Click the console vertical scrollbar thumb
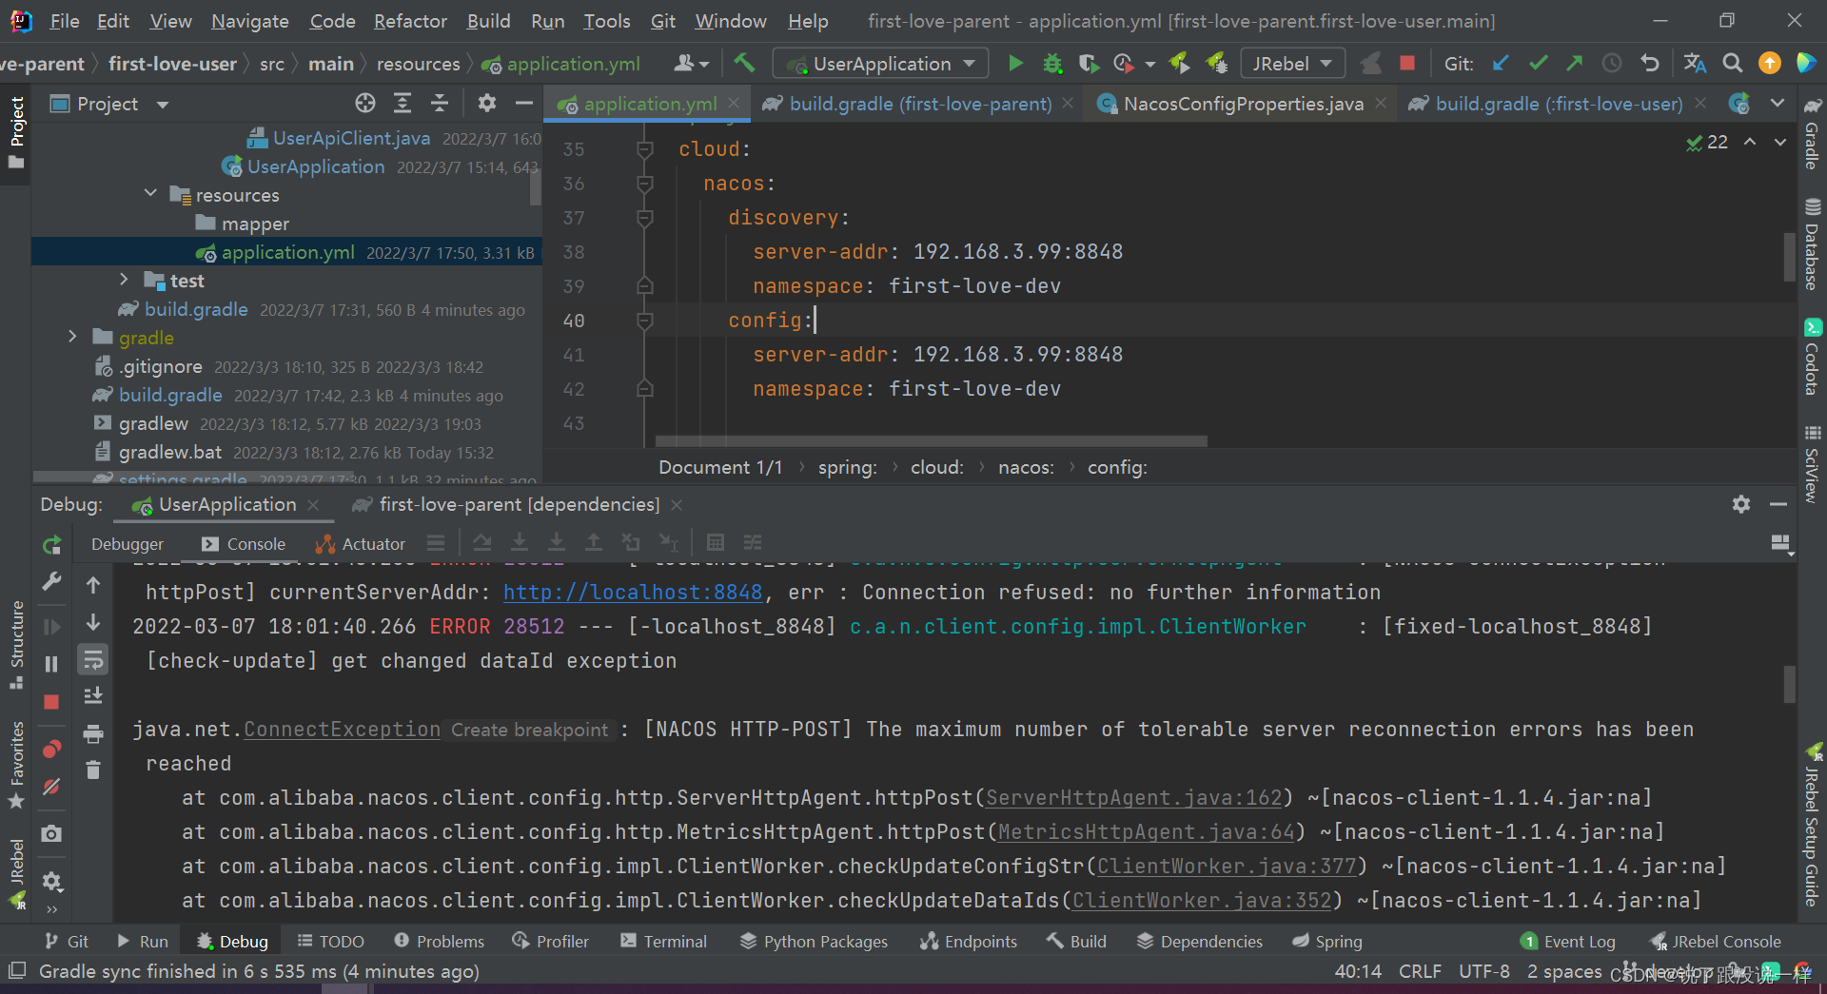The image size is (1827, 994). pos(1789,683)
